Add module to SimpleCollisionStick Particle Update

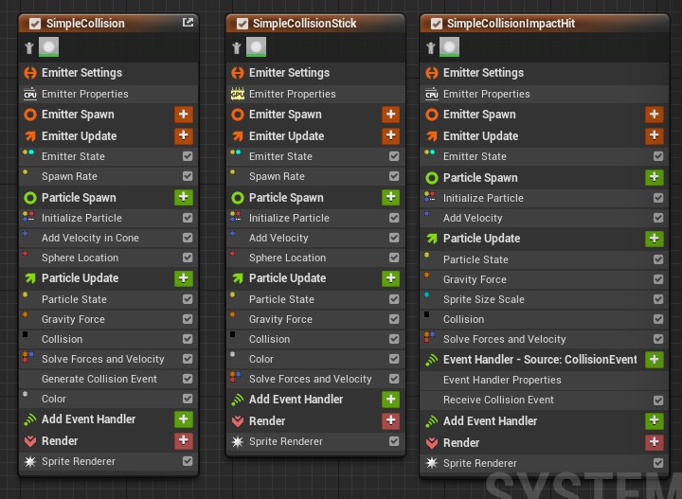pyautogui.click(x=390, y=278)
